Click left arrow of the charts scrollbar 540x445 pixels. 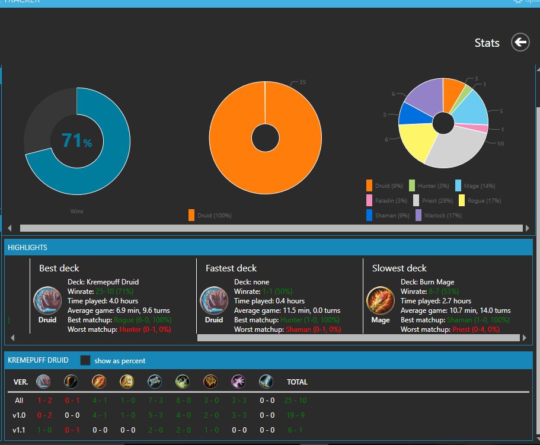tap(9, 228)
